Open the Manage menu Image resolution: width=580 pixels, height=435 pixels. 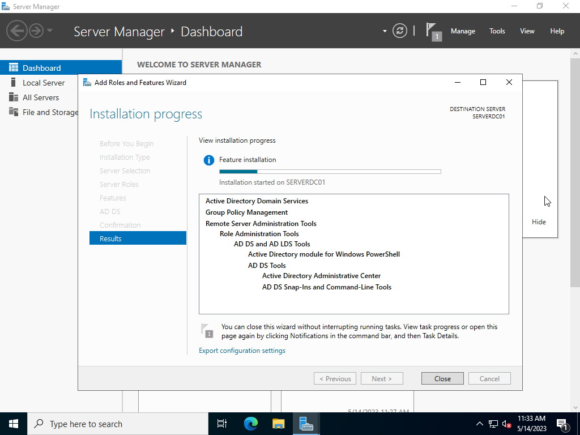point(463,31)
